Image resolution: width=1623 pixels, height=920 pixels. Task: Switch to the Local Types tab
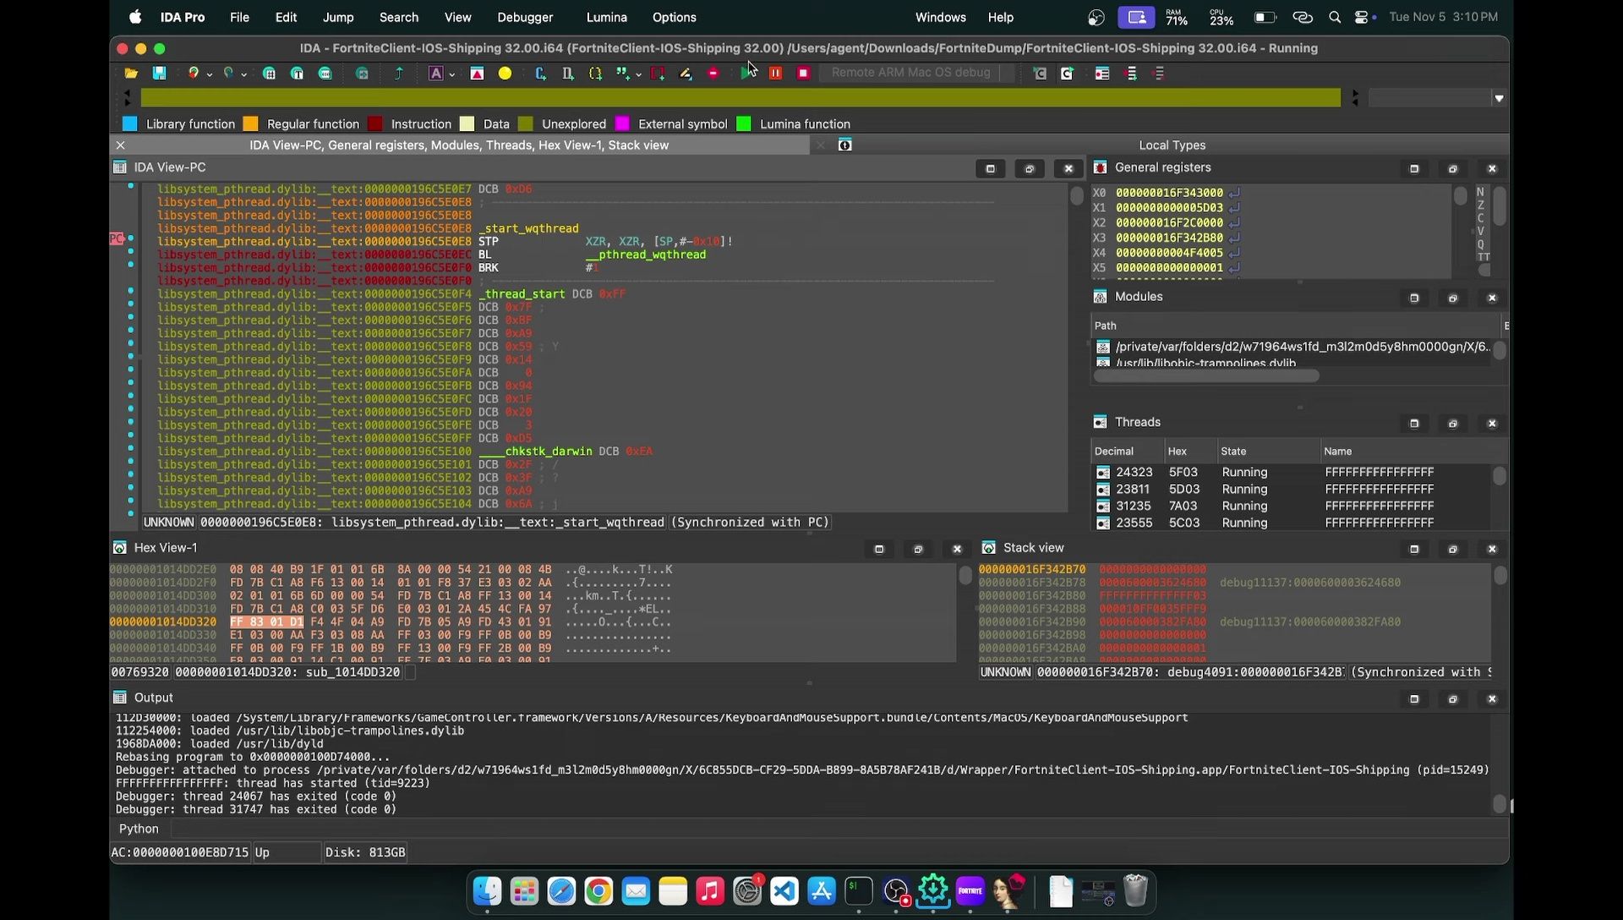click(1172, 145)
